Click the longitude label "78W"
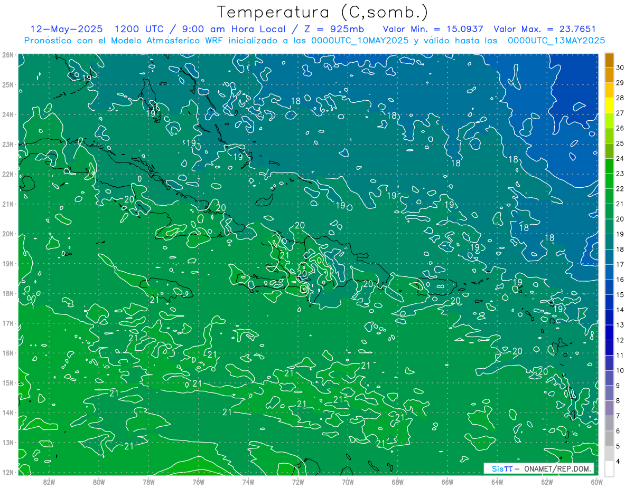The image size is (634, 489). click(x=148, y=482)
